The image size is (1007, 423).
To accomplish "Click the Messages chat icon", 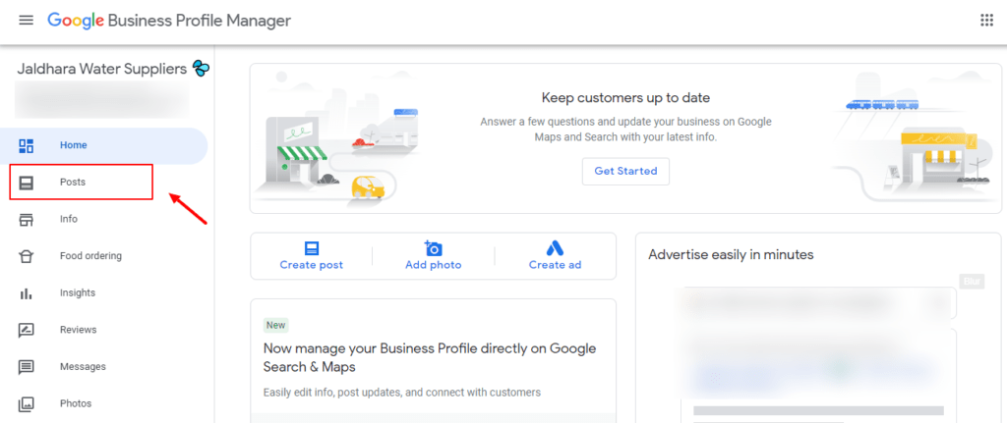I will pyautogui.click(x=27, y=367).
